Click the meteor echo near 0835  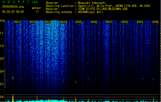(x=76, y=82)
